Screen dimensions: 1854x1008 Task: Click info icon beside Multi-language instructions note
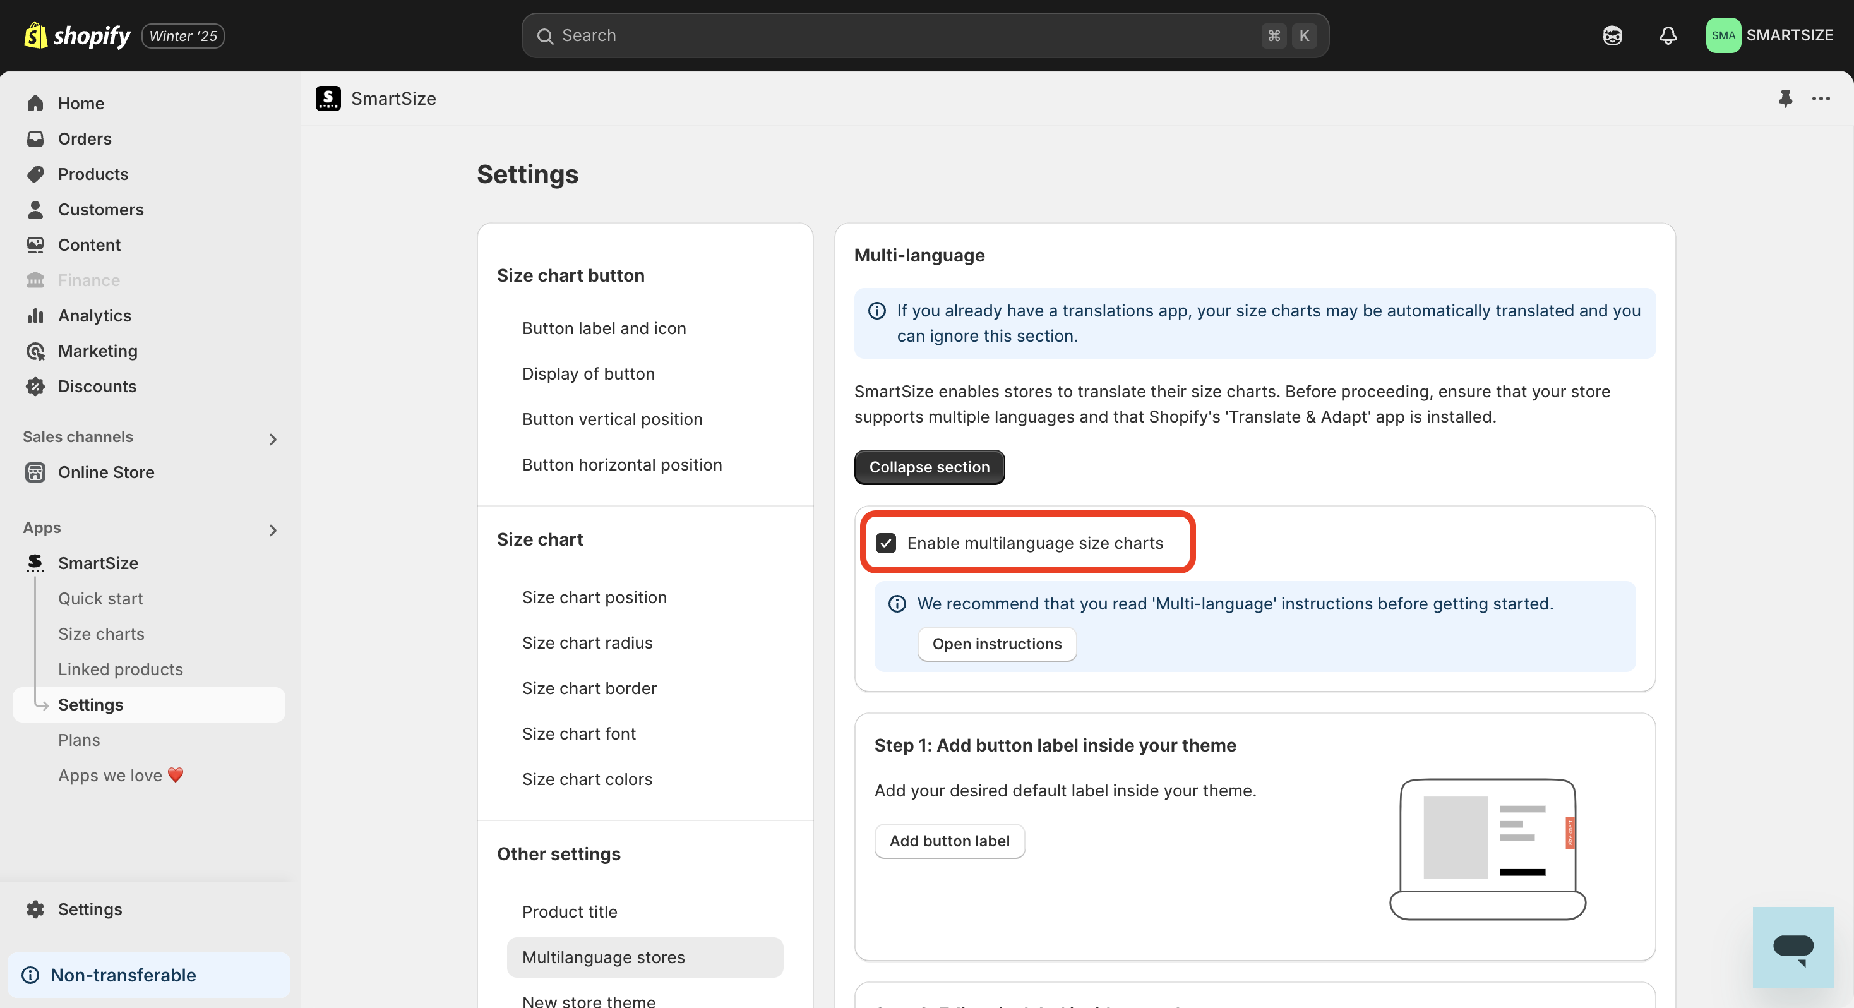(x=897, y=603)
